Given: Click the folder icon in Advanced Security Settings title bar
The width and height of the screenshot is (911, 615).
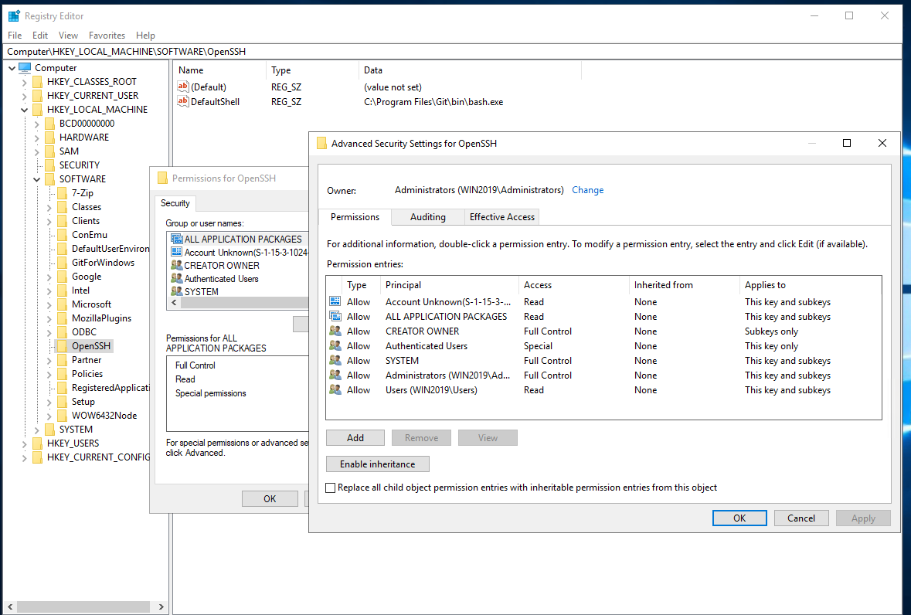Looking at the screenshot, I should [x=321, y=143].
